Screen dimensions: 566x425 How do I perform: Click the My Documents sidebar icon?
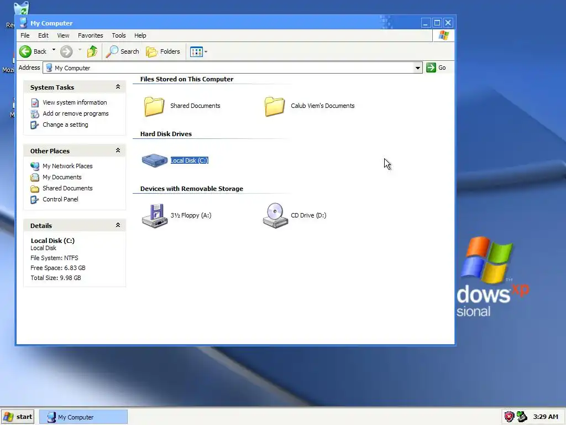(35, 178)
